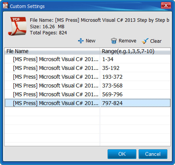Dismiss the dialog with Cancel
This screenshot has width=175, height=165.
tap(153, 154)
